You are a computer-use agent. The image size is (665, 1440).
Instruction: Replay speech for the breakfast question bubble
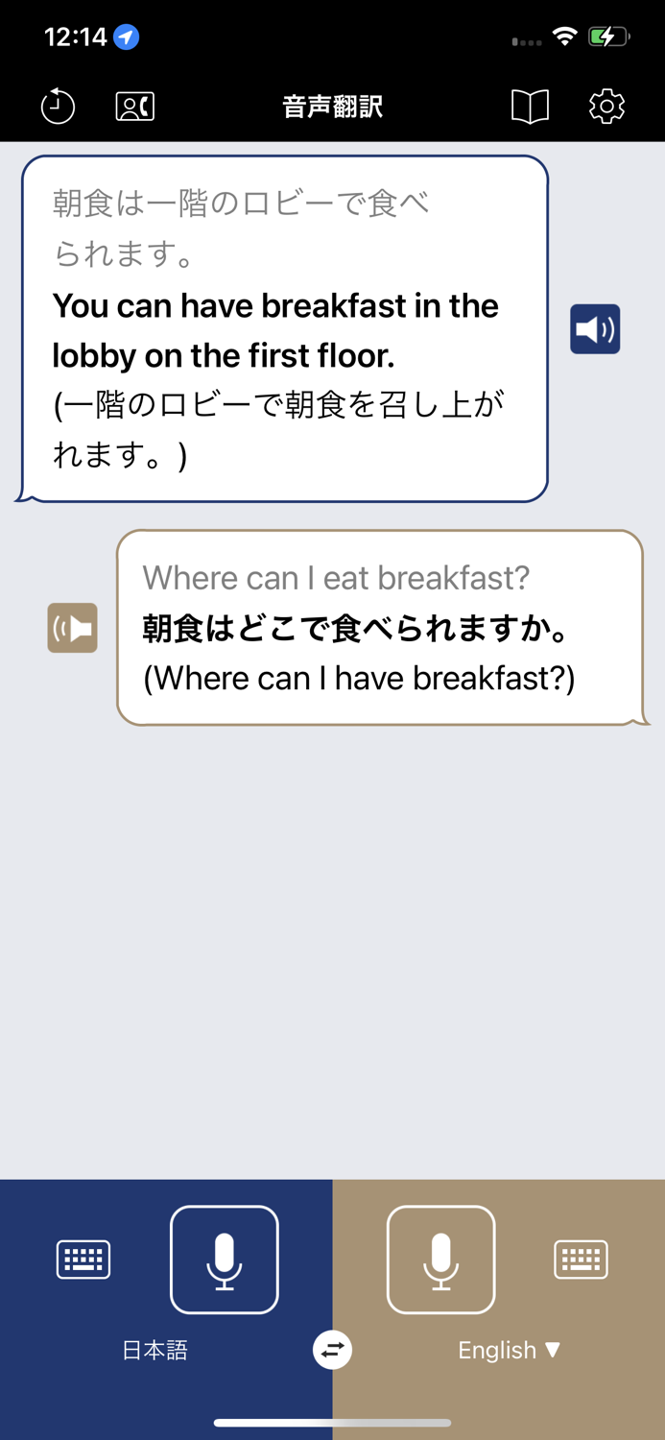point(72,627)
